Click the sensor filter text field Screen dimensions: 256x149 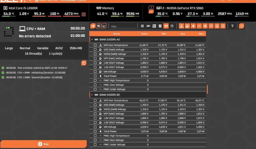point(123,26)
